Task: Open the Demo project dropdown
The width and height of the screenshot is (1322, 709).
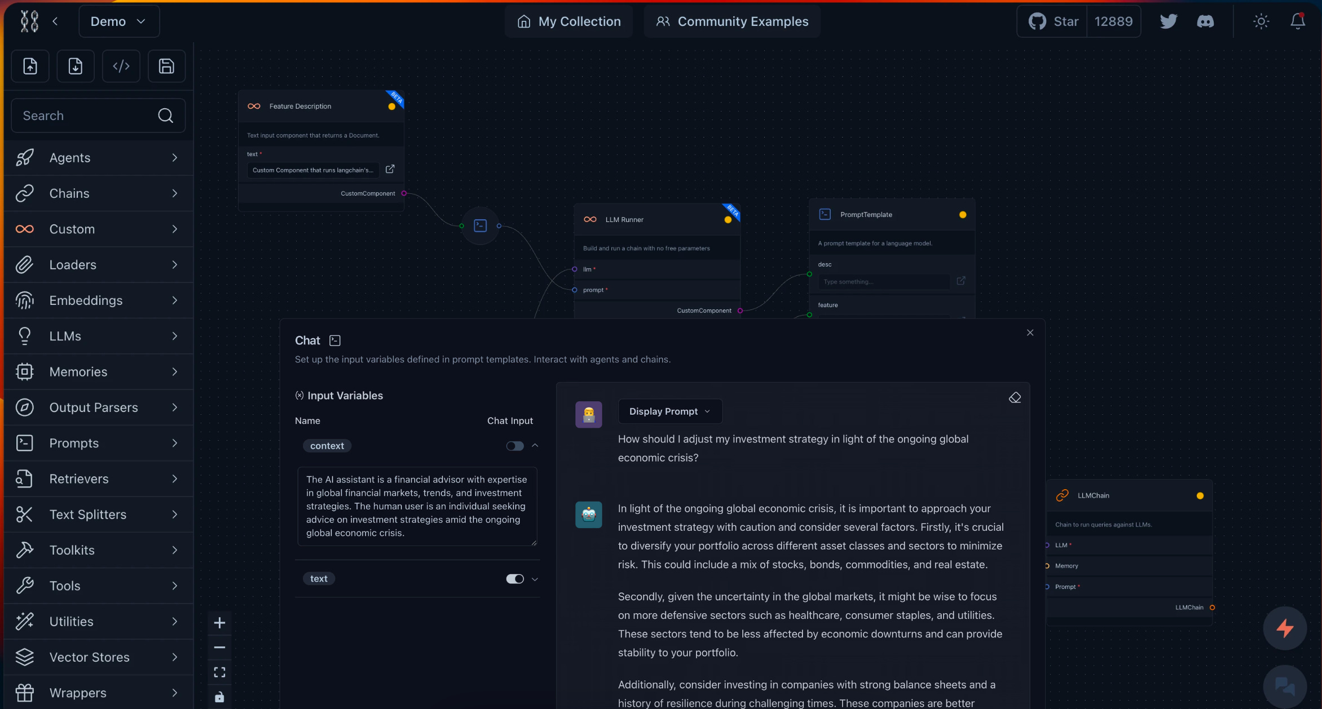Action: tap(119, 21)
